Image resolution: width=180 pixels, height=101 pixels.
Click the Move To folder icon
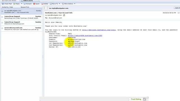[51, 4]
